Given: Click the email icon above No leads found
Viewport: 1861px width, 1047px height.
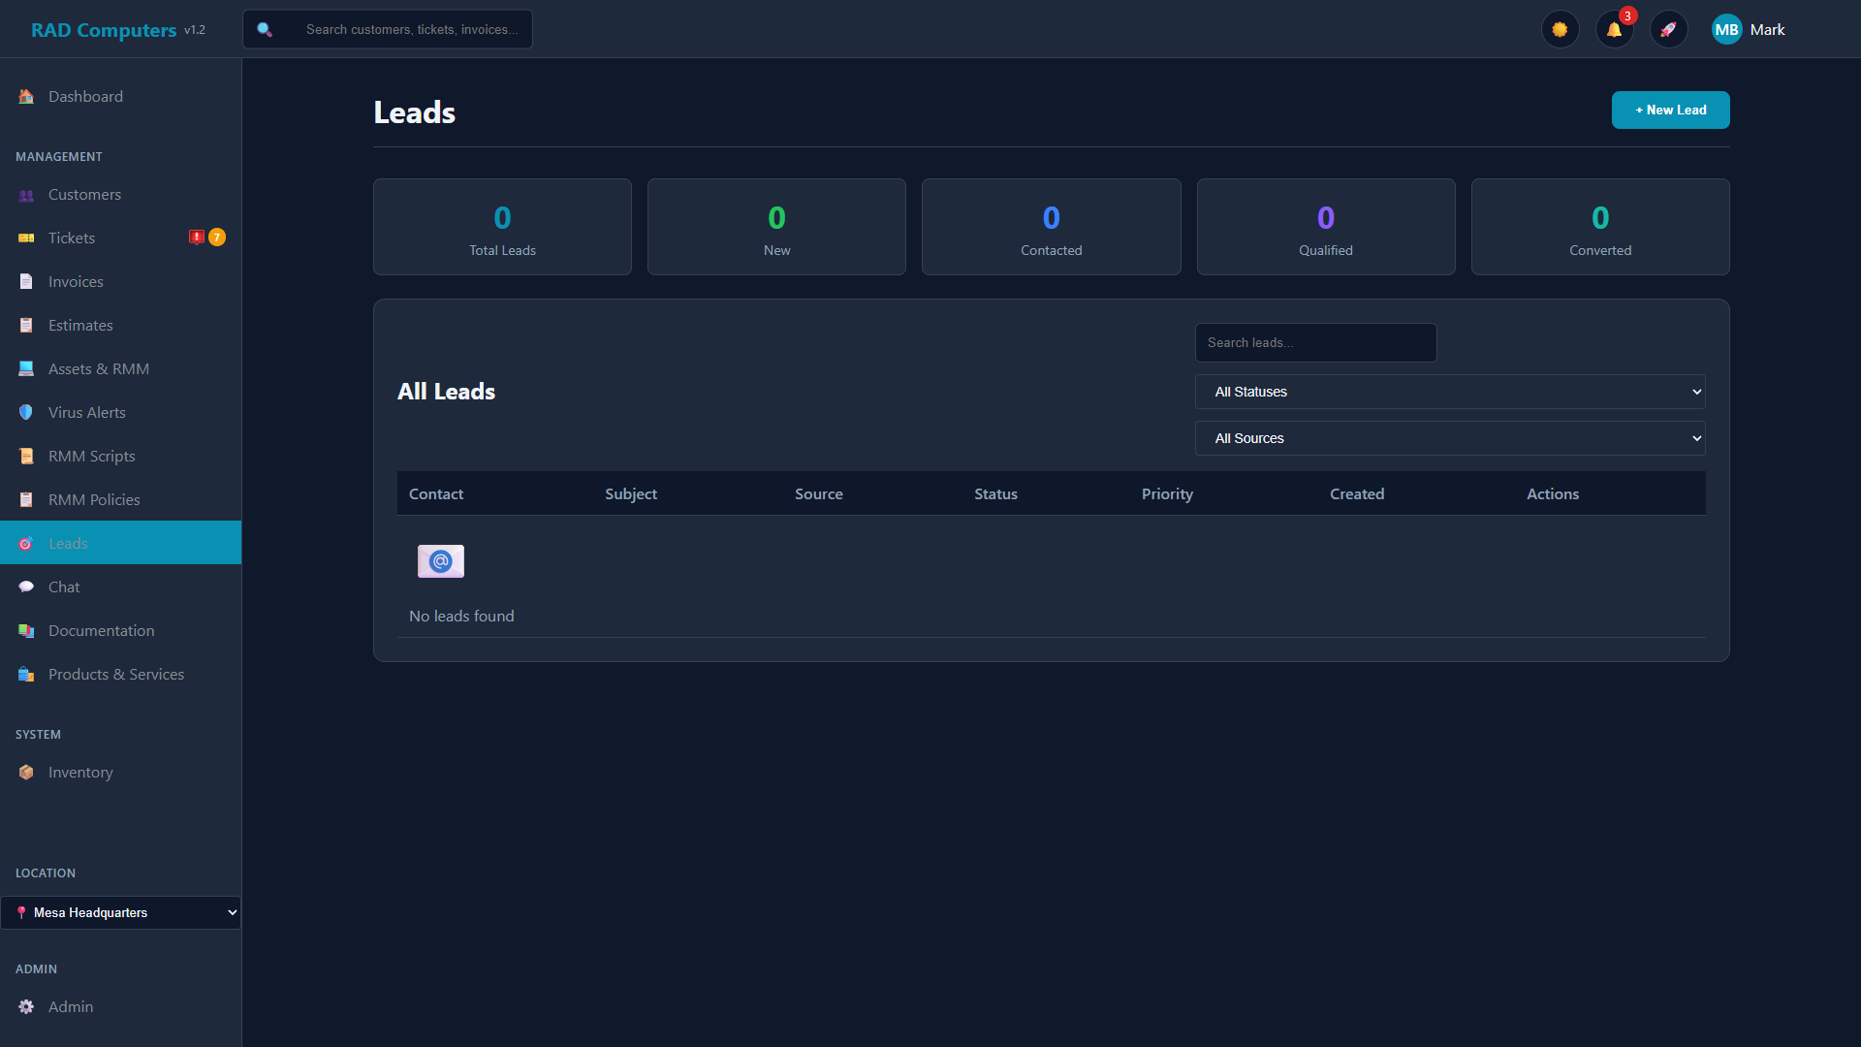Looking at the screenshot, I should (x=441, y=560).
